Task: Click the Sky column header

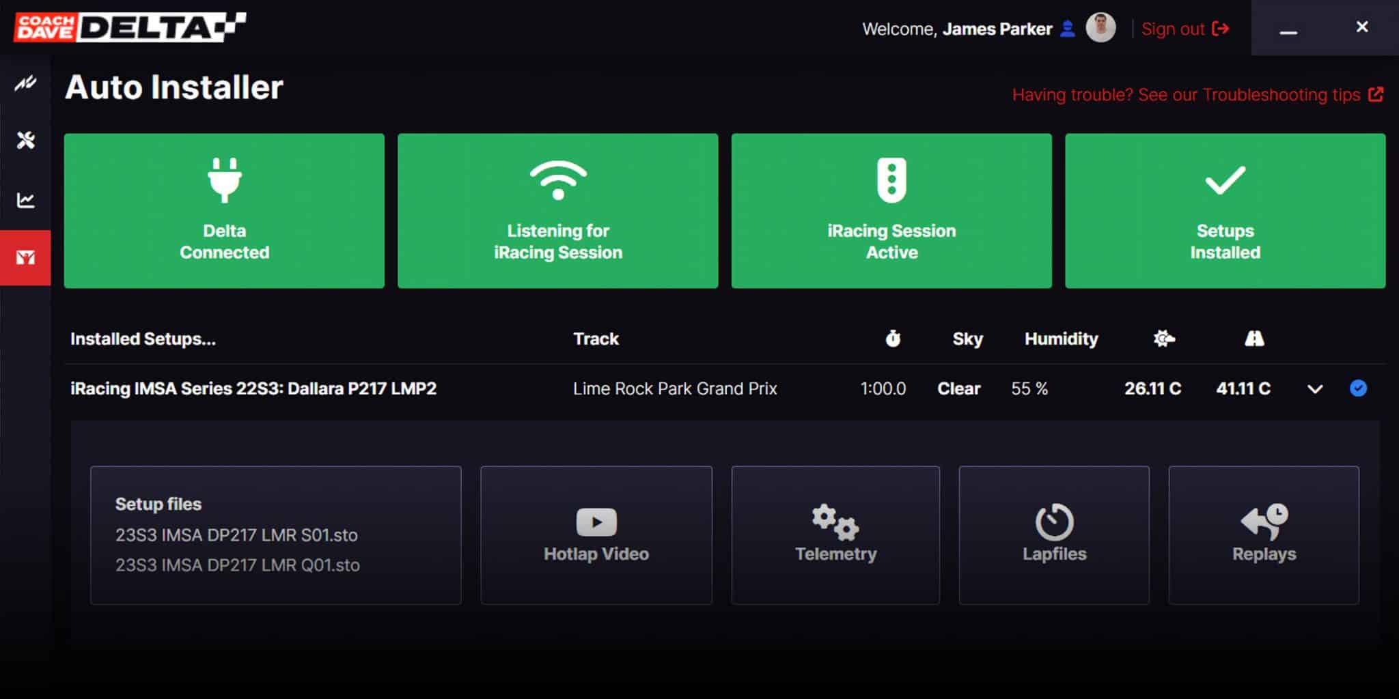Action: [x=967, y=339]
